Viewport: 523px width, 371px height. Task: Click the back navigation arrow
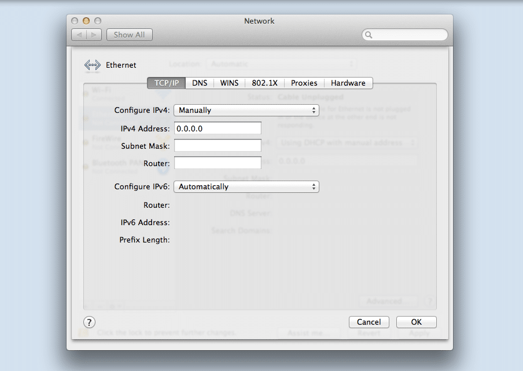click(80, 34)
